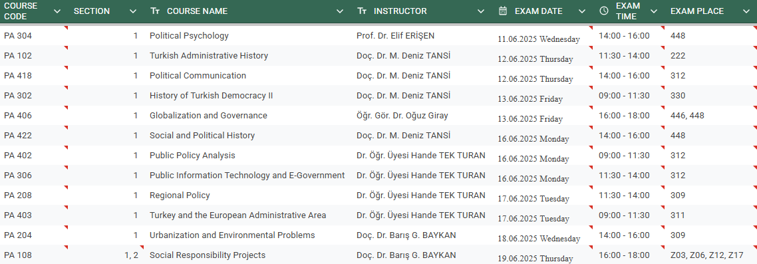Click the calendar icon in EXAM DATE header
757x264 pixels.
(503, 11)
